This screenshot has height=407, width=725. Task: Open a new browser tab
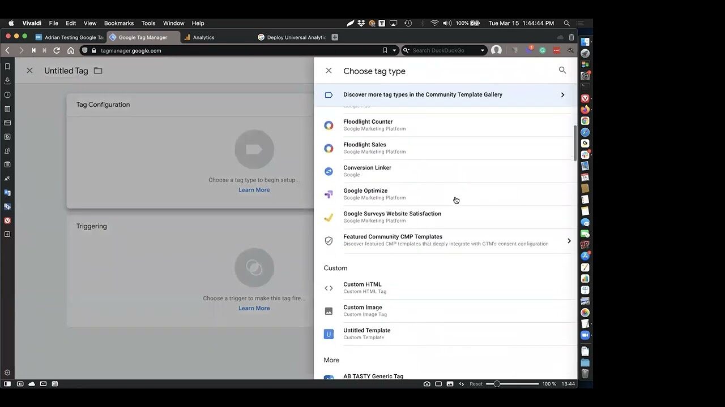tap(335, 37)
